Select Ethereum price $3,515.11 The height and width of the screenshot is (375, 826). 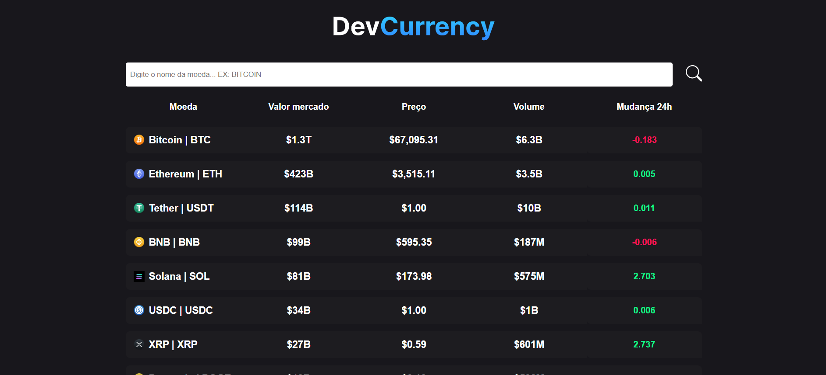point(414,174)
